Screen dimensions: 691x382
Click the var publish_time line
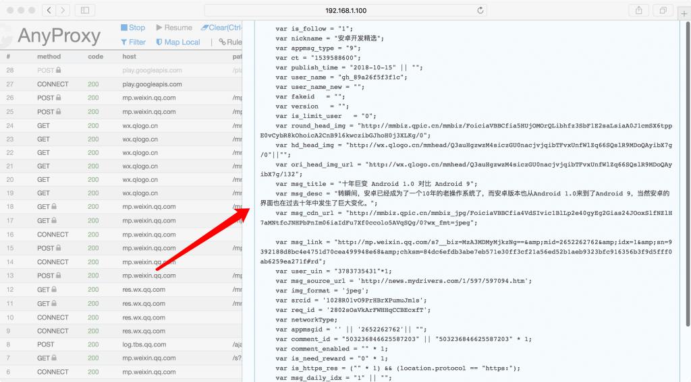click(x=349, y=67)
